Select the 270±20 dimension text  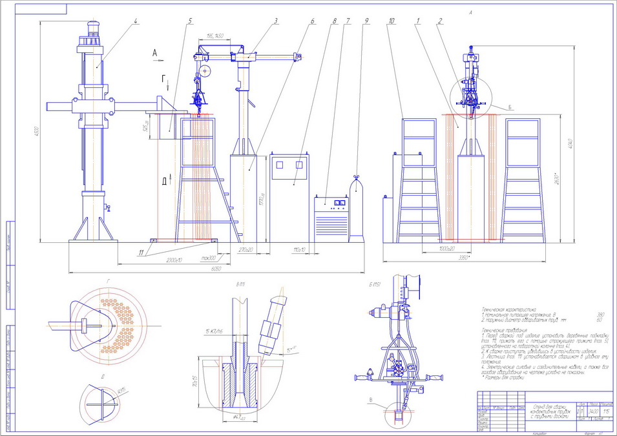[246, 249]
